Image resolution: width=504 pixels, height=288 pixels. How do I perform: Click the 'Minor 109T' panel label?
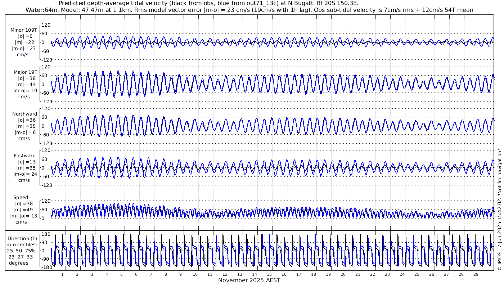click(24, 30)
